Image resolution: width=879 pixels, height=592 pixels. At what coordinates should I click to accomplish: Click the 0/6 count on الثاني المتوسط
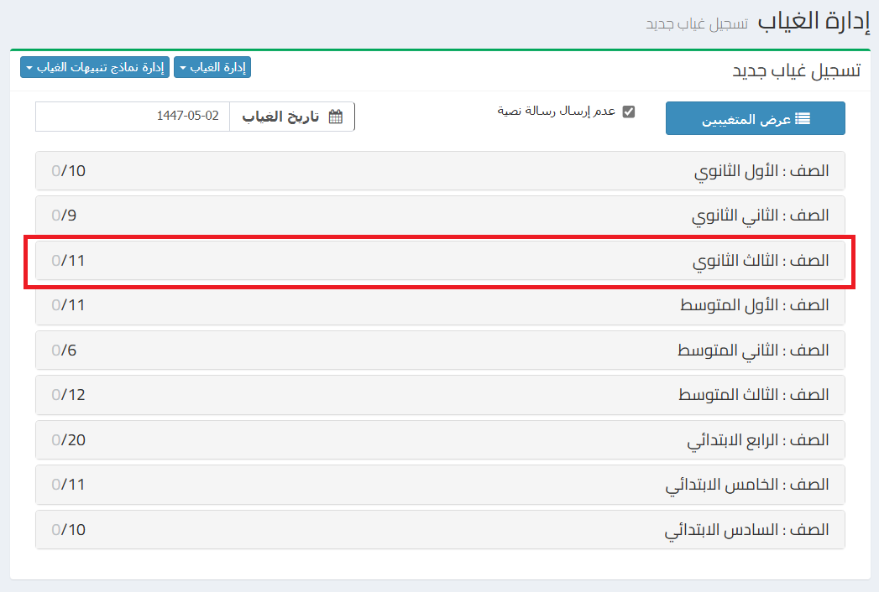tap(64, 351)
